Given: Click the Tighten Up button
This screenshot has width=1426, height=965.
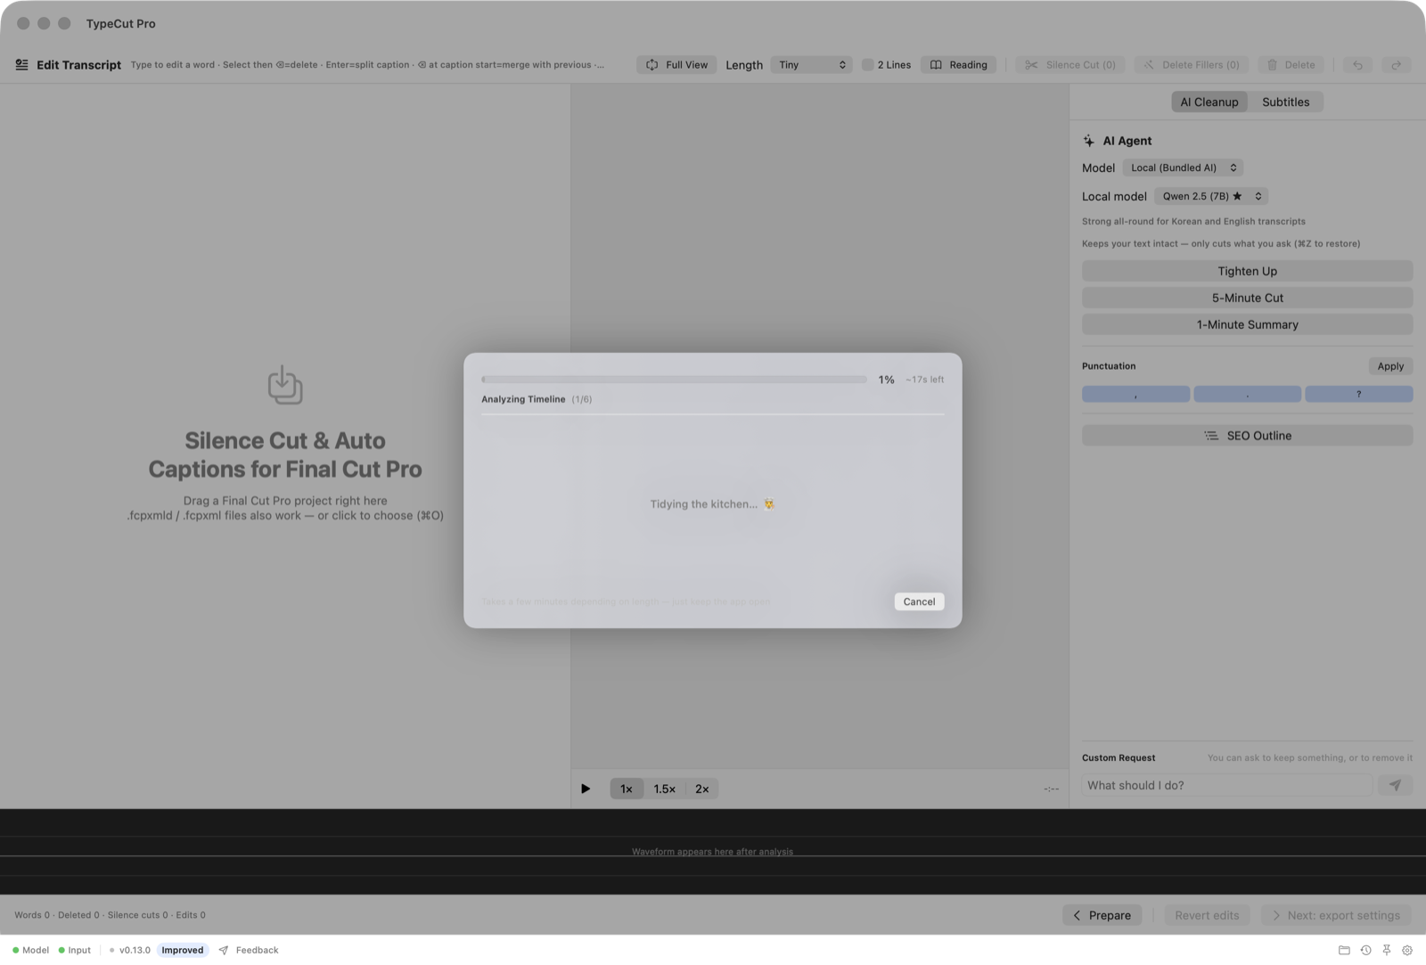Looking at the screenshot, I should 1247,271.
